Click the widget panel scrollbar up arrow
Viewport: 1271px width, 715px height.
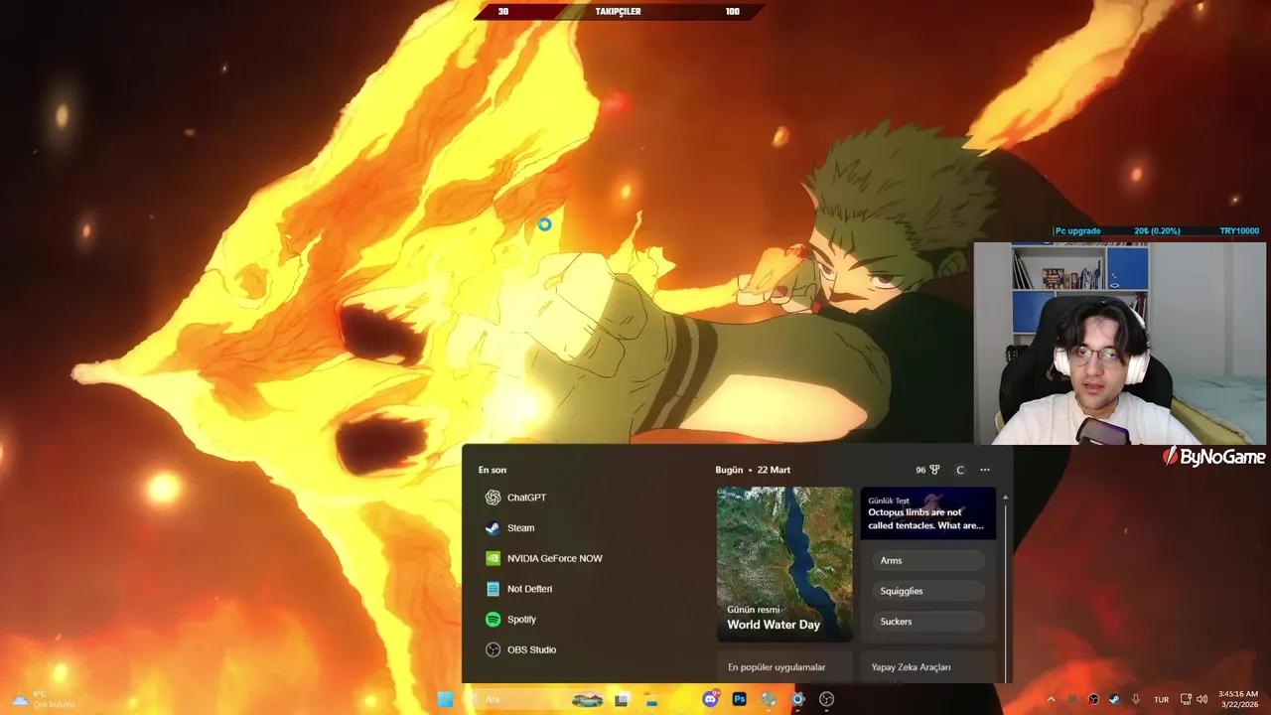[1005, 497]
